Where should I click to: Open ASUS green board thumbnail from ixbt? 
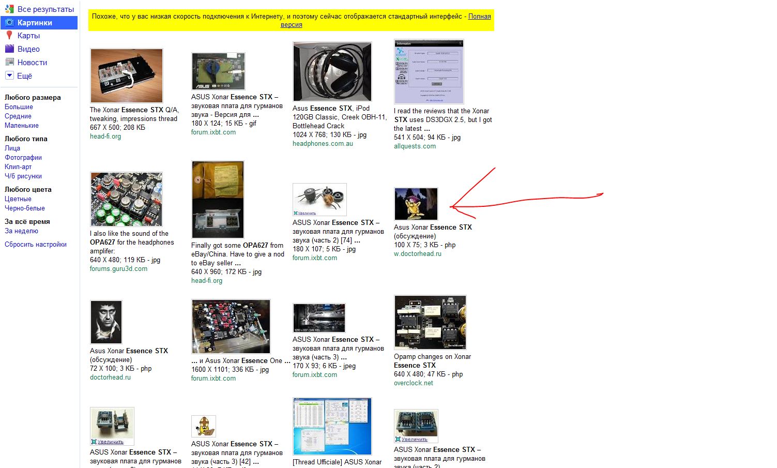click(x=218, y=71)
